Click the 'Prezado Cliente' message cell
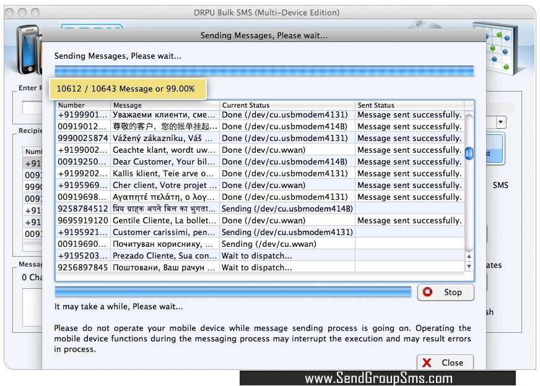The width and height of the screenshot is (540, 386). (x=165, y=255)
